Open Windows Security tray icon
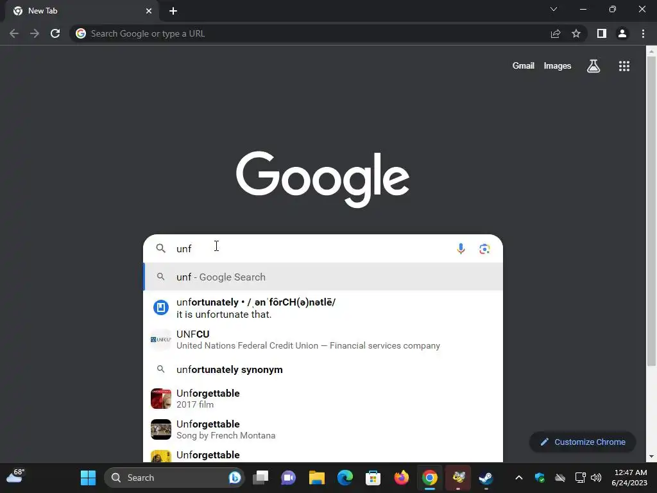The width and height of the screenshot is (657, 493). (540, 478)
